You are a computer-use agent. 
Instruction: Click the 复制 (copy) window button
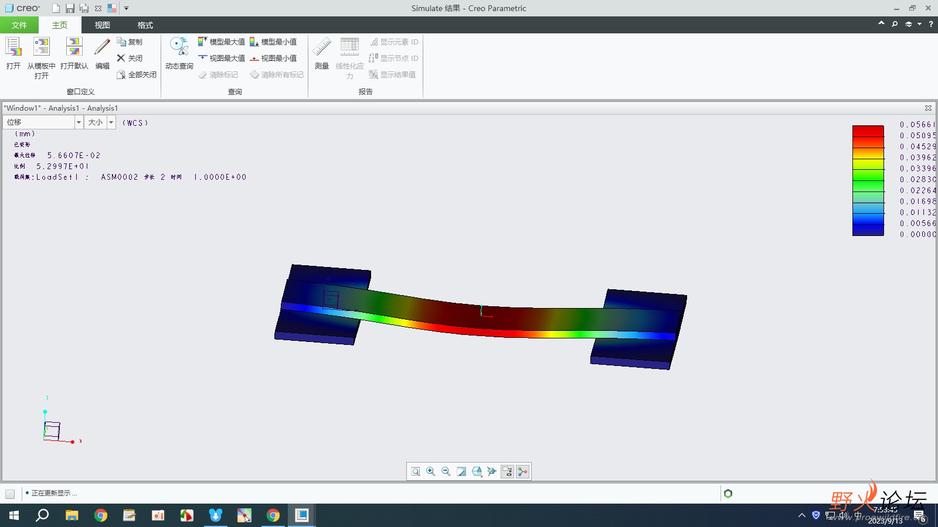[130, 42]
